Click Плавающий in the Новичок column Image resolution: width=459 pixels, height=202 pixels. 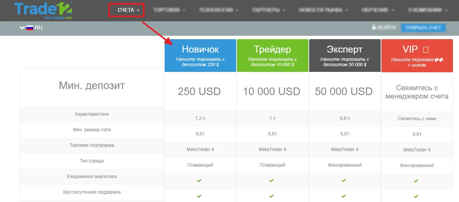coord(200,165)
